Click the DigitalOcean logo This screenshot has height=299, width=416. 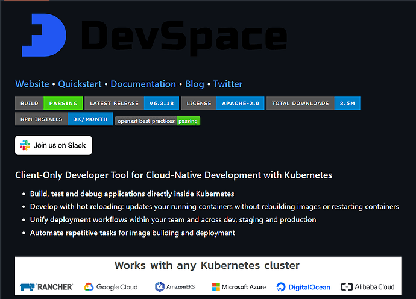click(x=304, y=287)
